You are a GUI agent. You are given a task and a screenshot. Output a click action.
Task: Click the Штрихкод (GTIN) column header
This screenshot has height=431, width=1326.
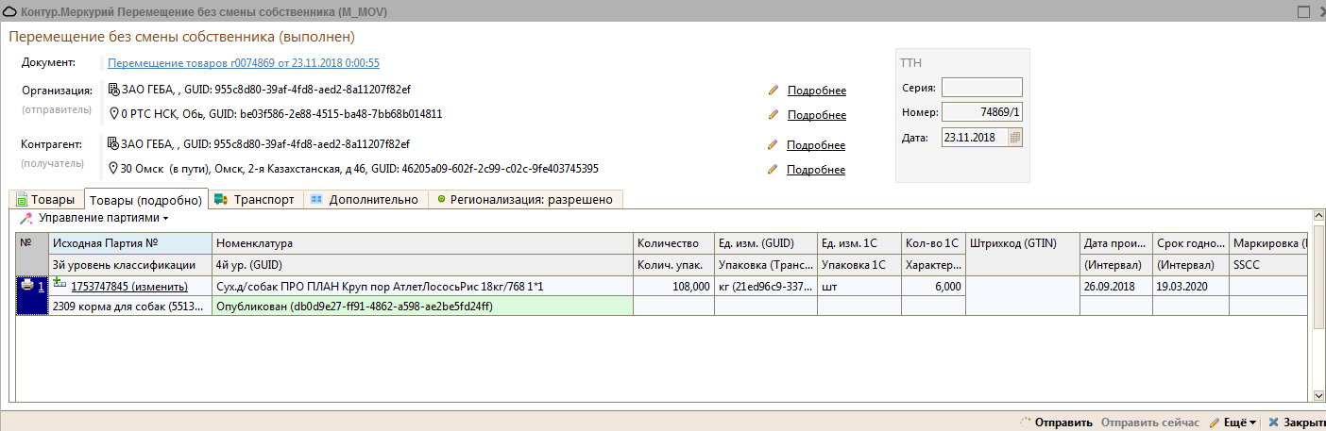pos(1023,243)
